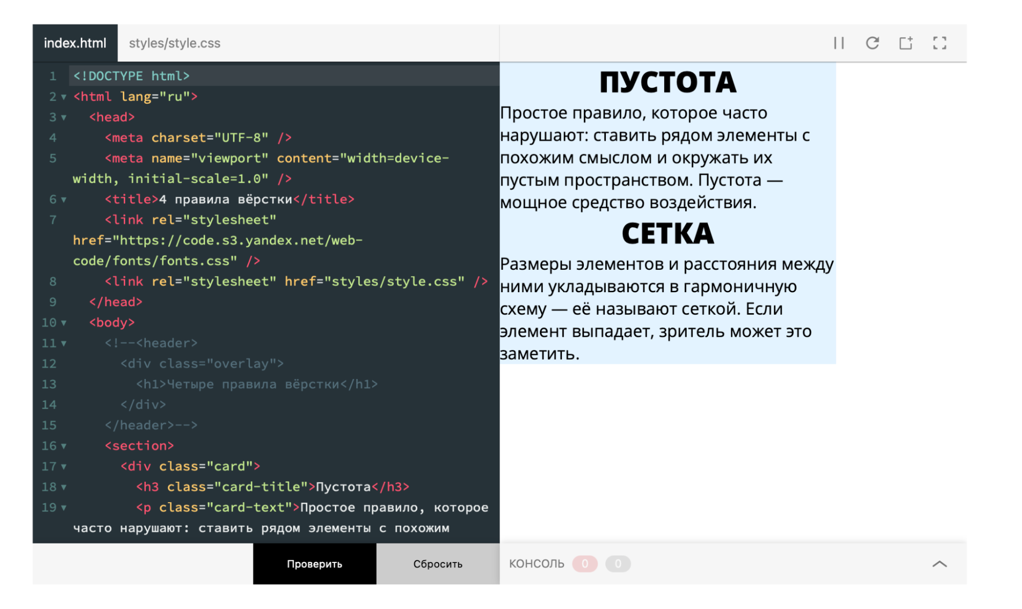Screen dimensions: 1022x609
Task: Collapse the head element fold on line 3
Action: [x=63, y=117]
